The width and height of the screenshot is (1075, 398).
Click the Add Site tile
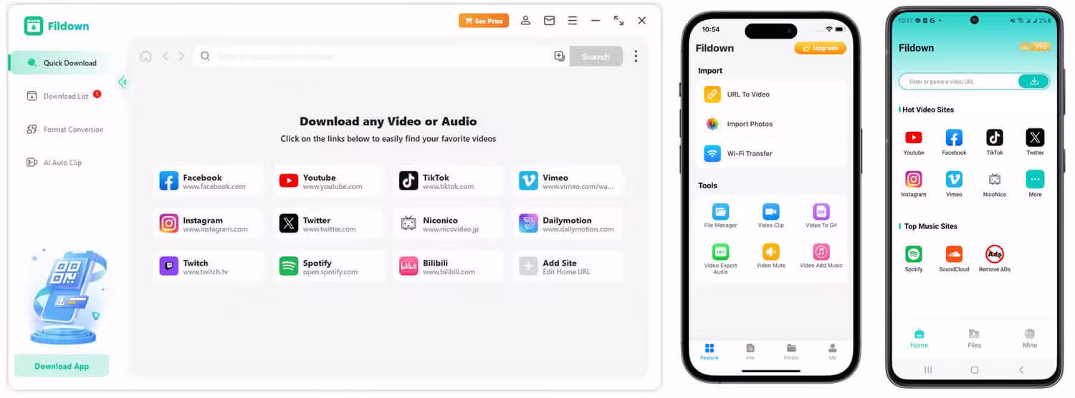click(x=568, y=266)
